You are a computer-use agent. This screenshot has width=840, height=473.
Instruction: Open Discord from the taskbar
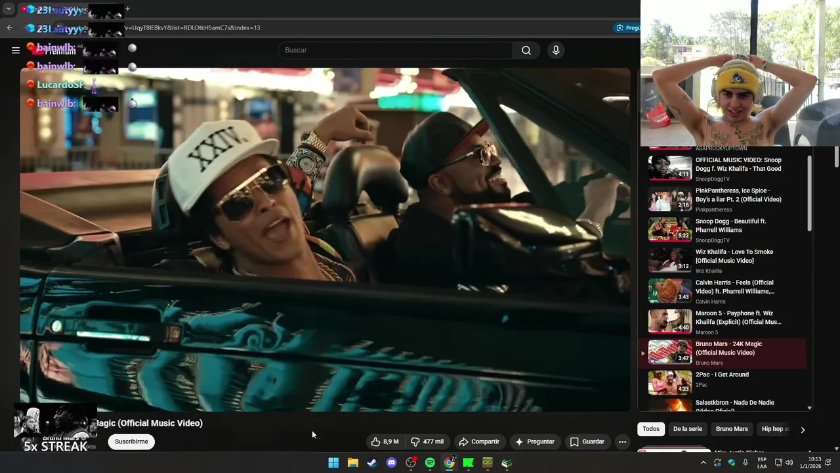392,462
